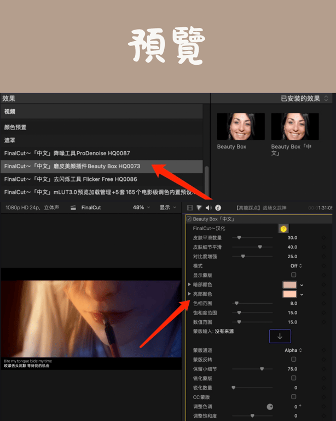Viewport: 336px width, 421px height.
Task: Click the viewer video preview frame
Action: click(91, 319)
